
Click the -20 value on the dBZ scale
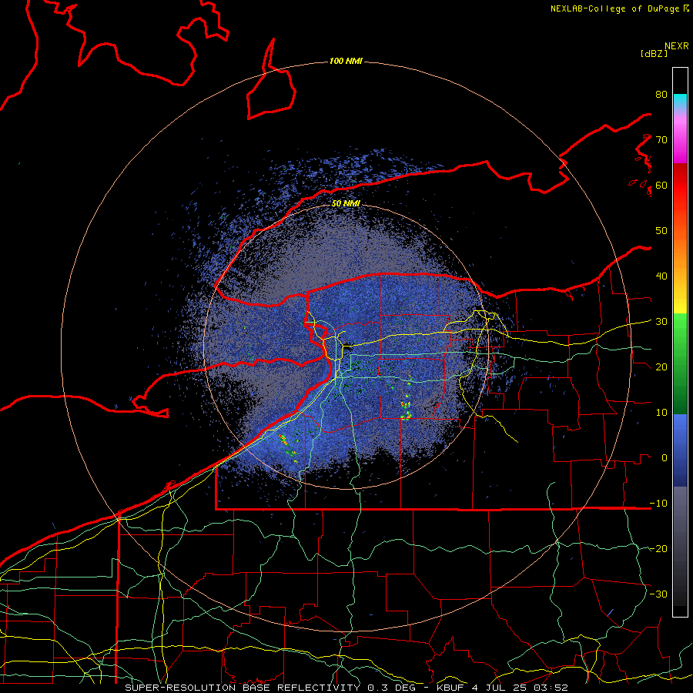658,548
